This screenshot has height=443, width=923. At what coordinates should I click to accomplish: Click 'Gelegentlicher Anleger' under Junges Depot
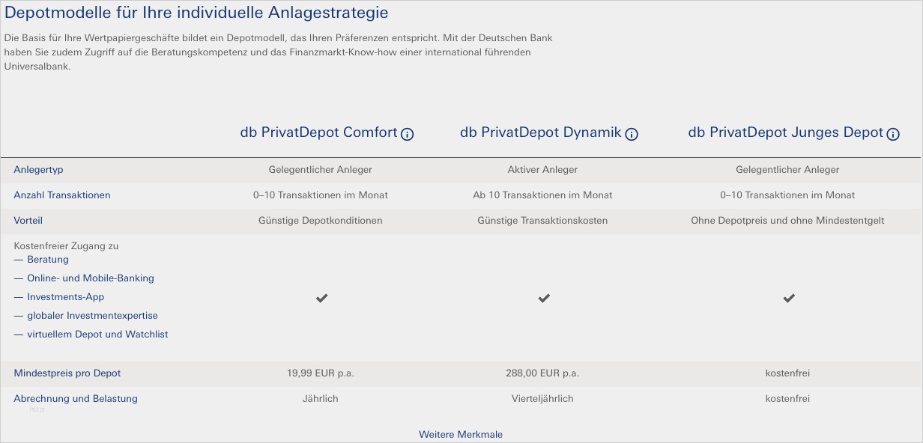pos(787,170)
